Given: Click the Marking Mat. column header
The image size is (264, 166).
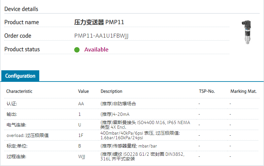Looking at the screenshot, I should (243, 91).
